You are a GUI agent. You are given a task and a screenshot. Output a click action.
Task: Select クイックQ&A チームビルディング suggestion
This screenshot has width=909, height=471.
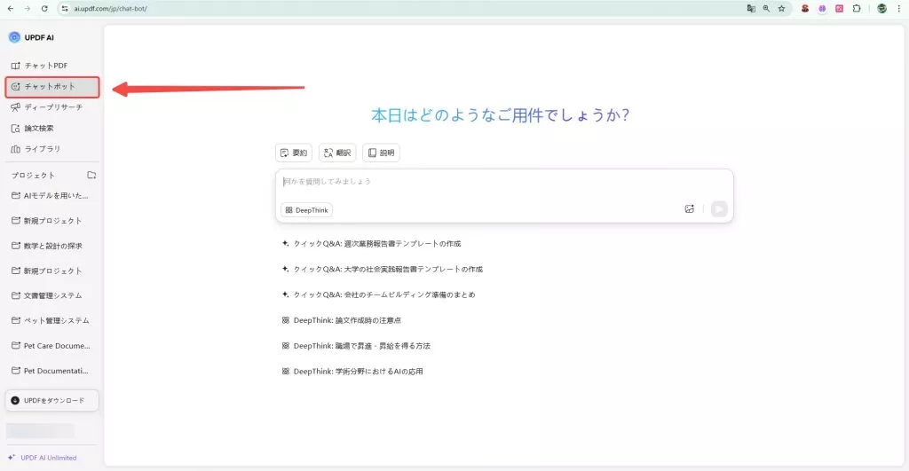click(x=378, y=294)
